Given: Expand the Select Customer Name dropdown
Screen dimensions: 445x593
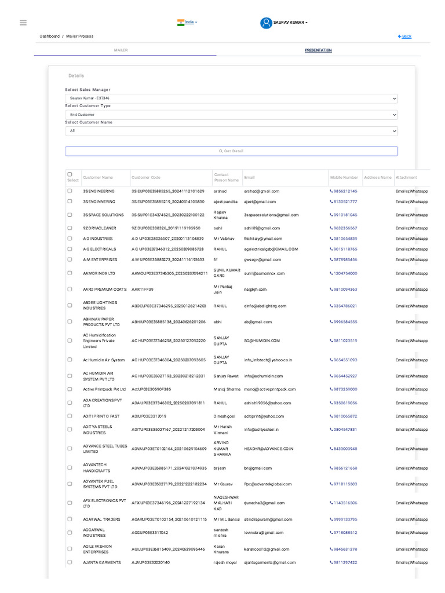Looking at the screenshot, I should click(231, 131).
